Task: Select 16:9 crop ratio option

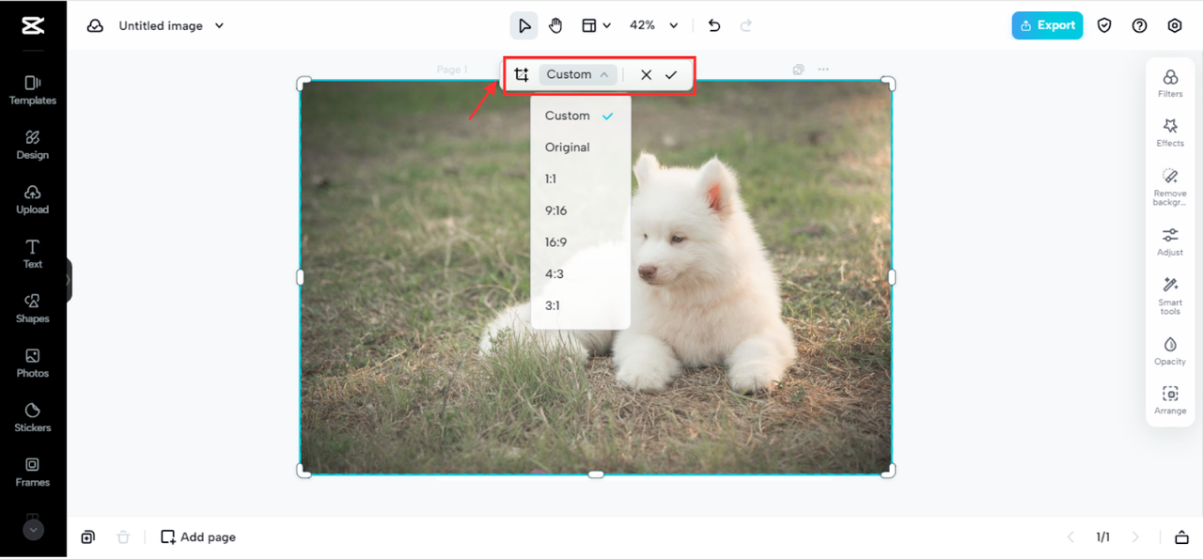Action: click(581, 242)
